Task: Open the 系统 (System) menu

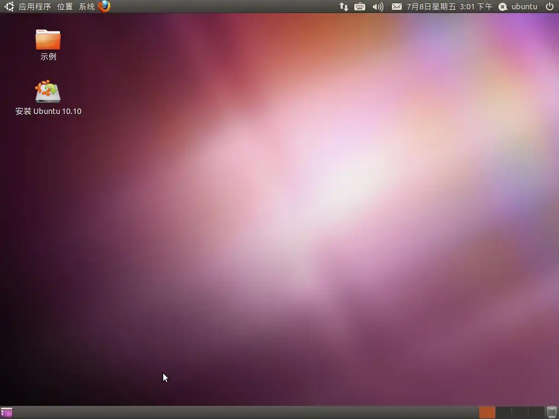Action: (x=87, y=7)
